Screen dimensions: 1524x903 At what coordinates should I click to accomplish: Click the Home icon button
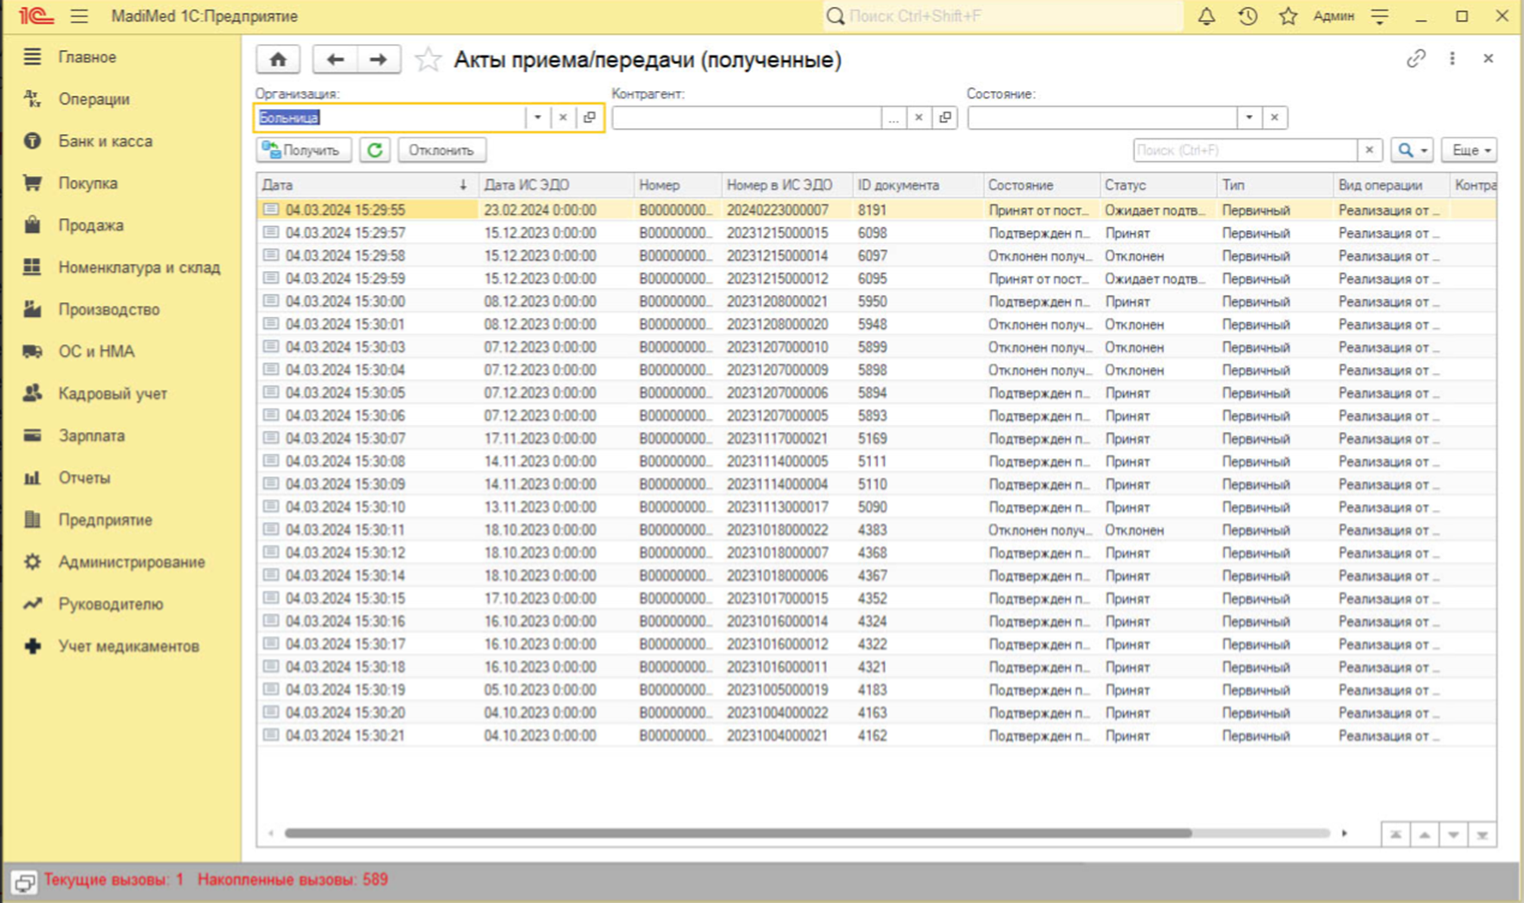pos(278,60)
